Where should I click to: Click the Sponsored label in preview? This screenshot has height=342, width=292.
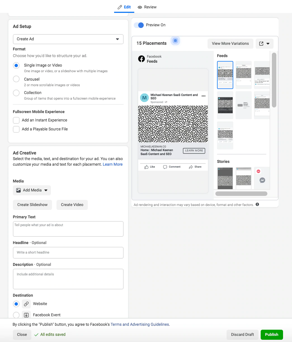pos(157,102)
